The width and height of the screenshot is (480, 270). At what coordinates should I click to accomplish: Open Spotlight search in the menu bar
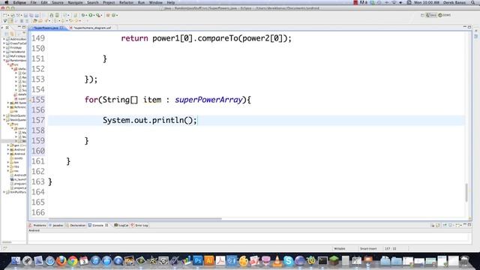coord(473,2)
